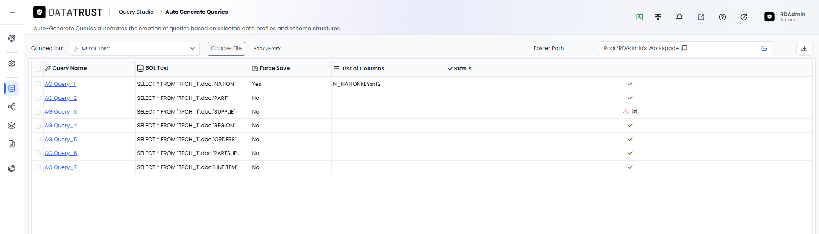Click the Yes Force Save cell
Screen dimensions: 819x234
click(x=291, y=84)
